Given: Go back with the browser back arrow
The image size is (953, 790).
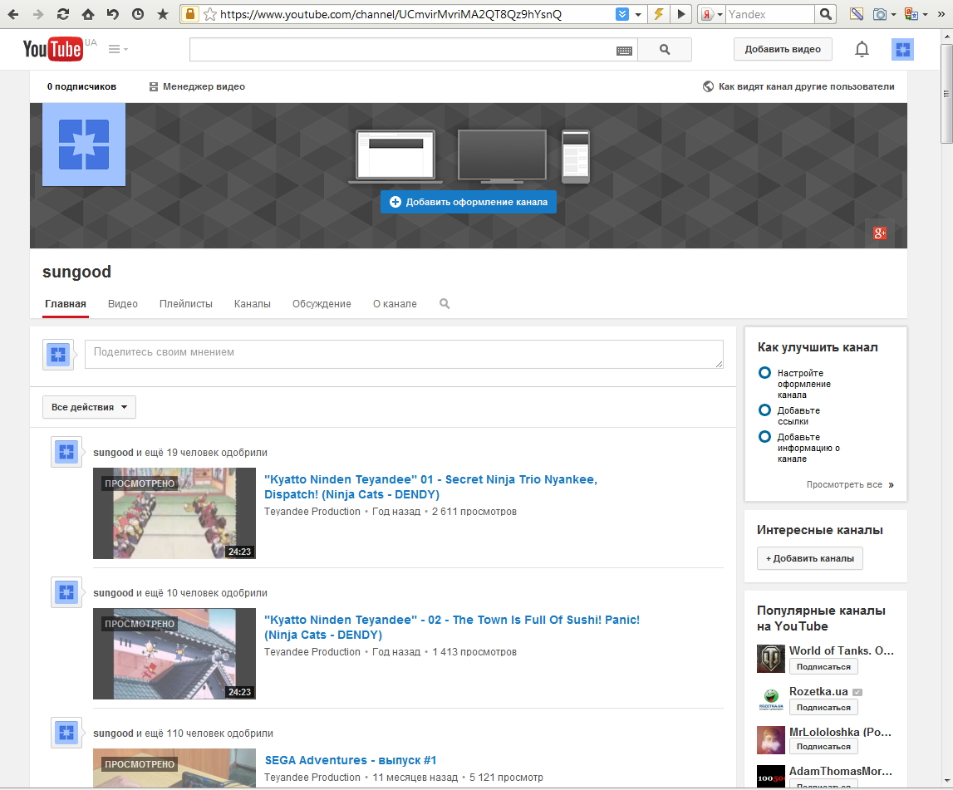Looking at the screenshot, I should pyautogui.click(x=13, y=14).
